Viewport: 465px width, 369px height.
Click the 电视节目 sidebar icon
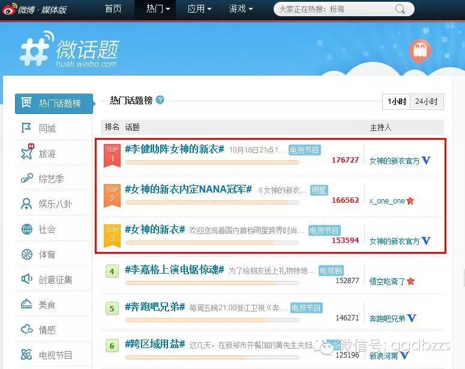[x=26, y=354]
